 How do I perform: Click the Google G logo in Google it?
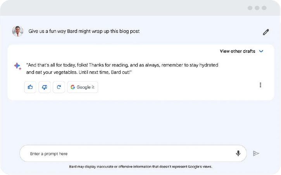(72, 87)
